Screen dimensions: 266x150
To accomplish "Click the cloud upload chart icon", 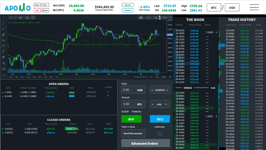I will pyautogui.click(x=156, y=18).
